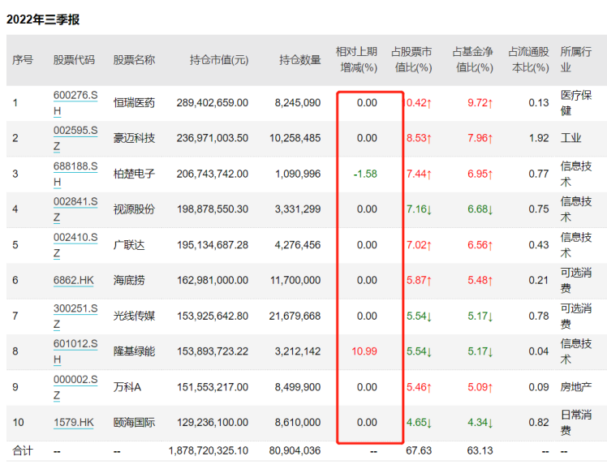The height and width of the screenshot is (465, 607).
Task: Click holding quantity 11,700,000
Action: (x=295, y=280)
